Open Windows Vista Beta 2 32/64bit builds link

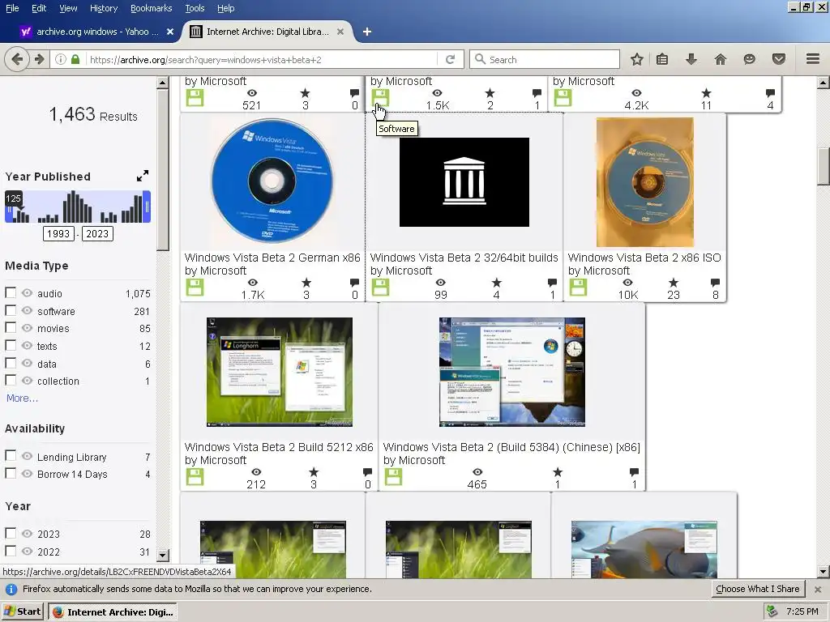[x=464, y=258]
